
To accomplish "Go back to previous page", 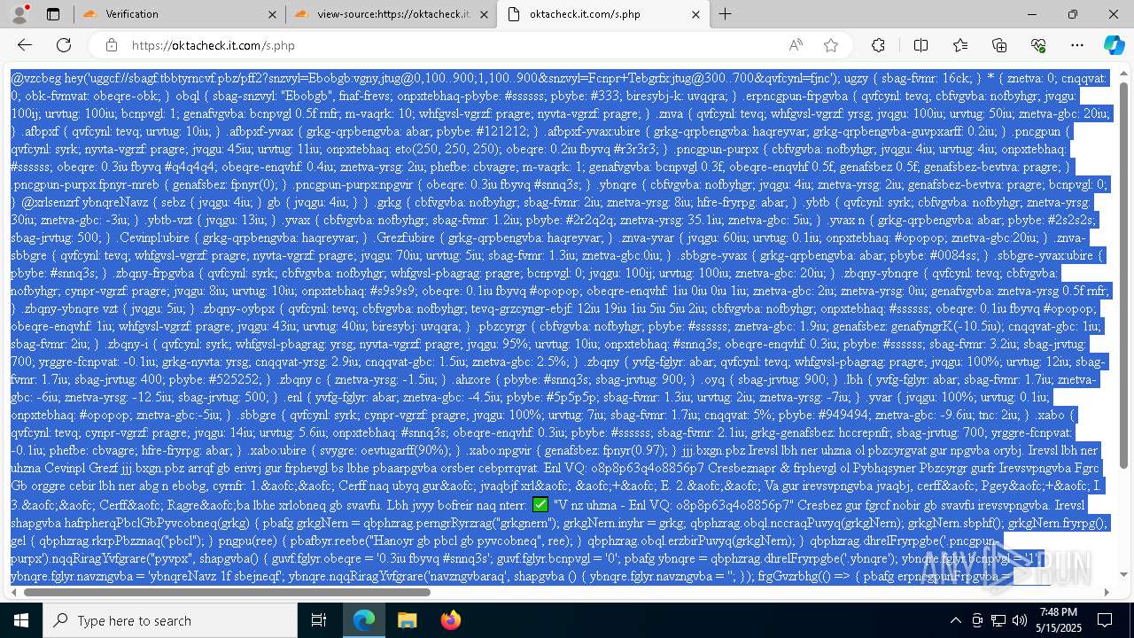I will (25, 45).
